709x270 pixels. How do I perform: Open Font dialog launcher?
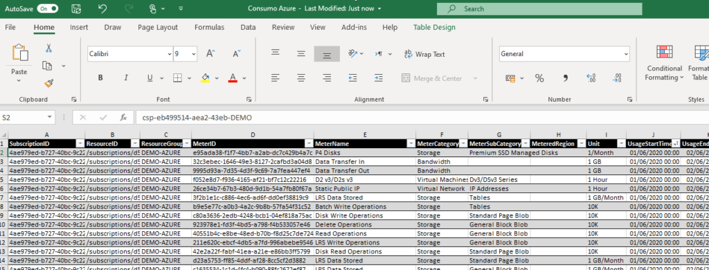pos(249,99)
